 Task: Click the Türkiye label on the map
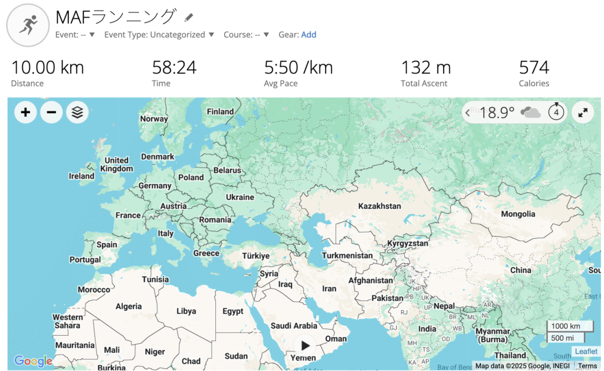point(256,256)
